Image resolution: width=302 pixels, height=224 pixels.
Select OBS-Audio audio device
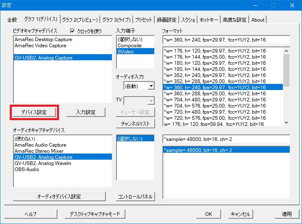pyautogui.click(x=63, y=169)
